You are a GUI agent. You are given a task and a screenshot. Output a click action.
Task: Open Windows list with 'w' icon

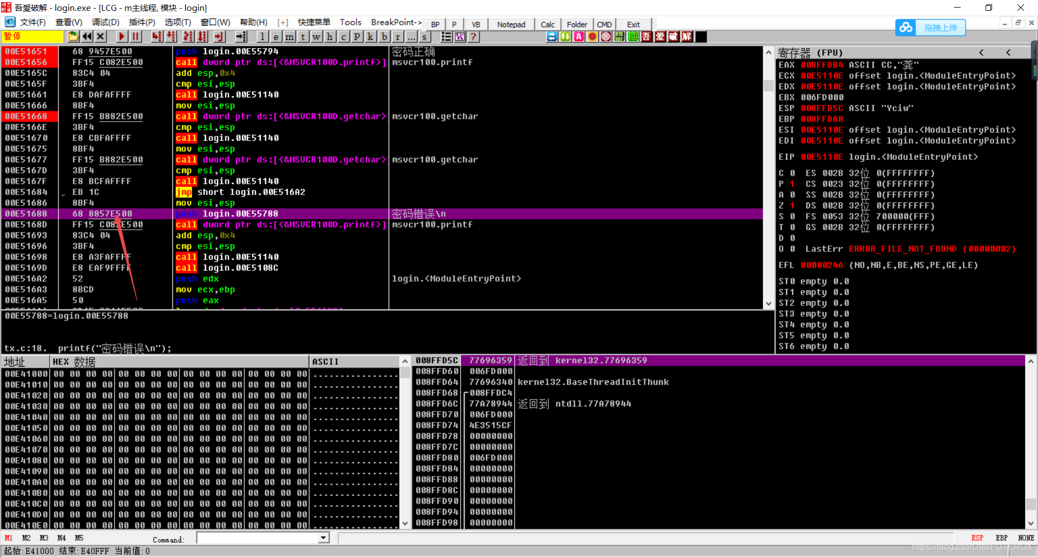click(x=316, y=36)
